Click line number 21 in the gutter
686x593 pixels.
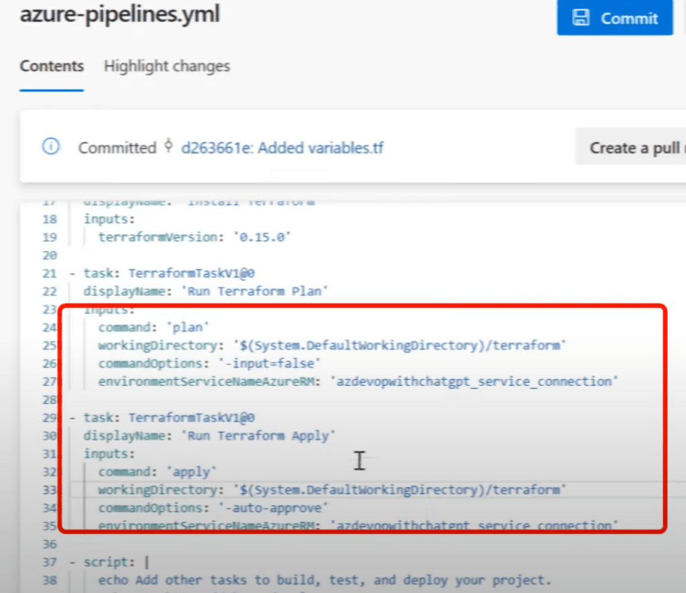point(50,273)
